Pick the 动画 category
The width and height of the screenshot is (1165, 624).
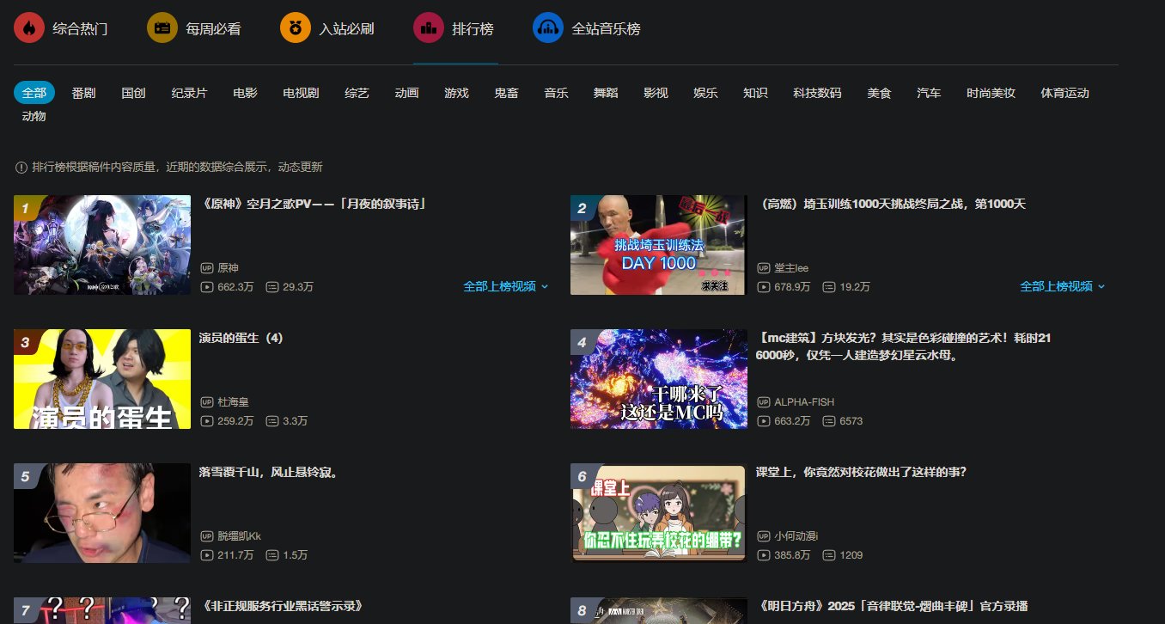[x=407, y=93]
